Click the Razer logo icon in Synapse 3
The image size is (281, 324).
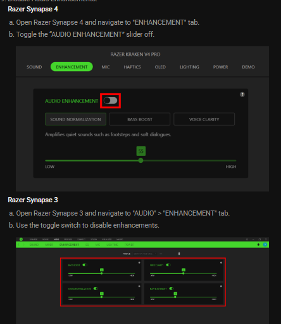click(21, 239)
